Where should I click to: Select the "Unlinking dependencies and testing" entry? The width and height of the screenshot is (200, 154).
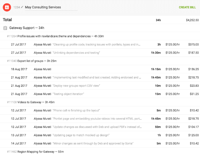[100, 53]
